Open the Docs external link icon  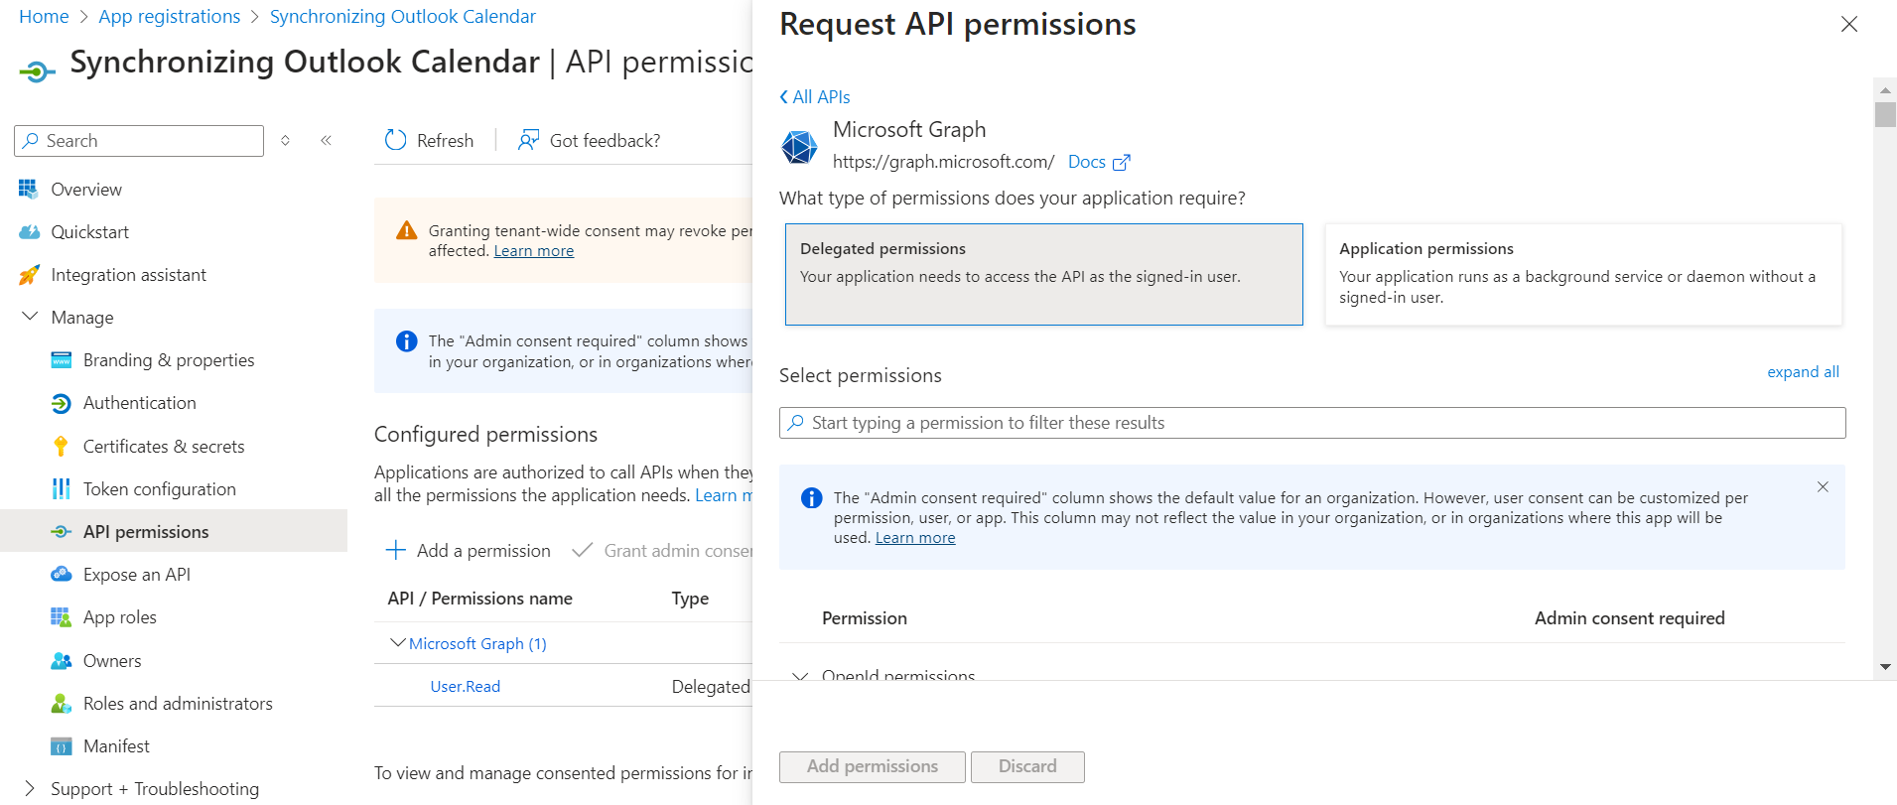[x=1122, y=162]
